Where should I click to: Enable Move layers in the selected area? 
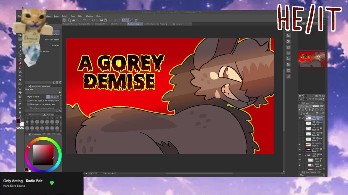28,104
